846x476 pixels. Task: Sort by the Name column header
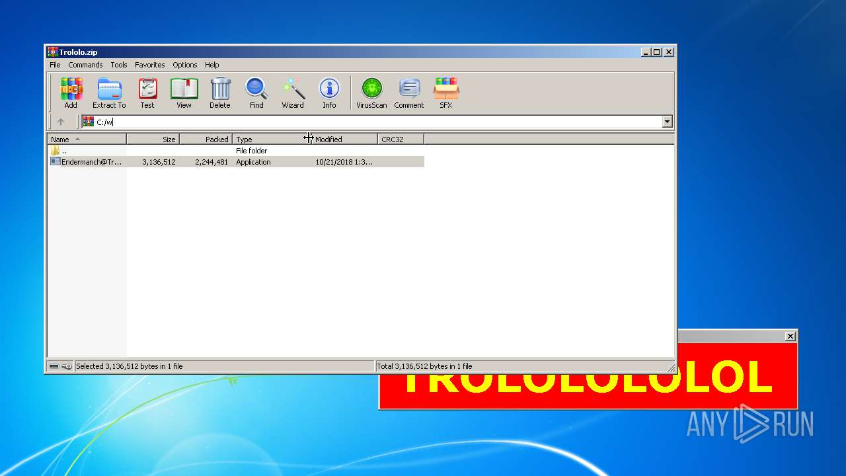[87, 139]
